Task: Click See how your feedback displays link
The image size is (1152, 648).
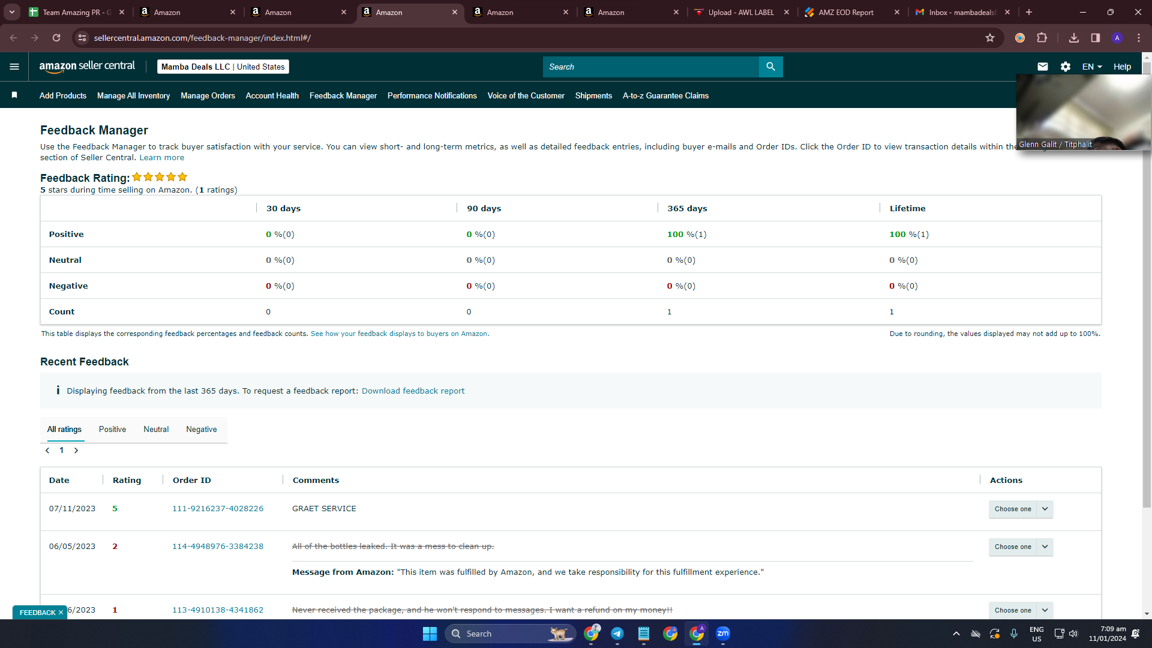Action: (400, 334)
